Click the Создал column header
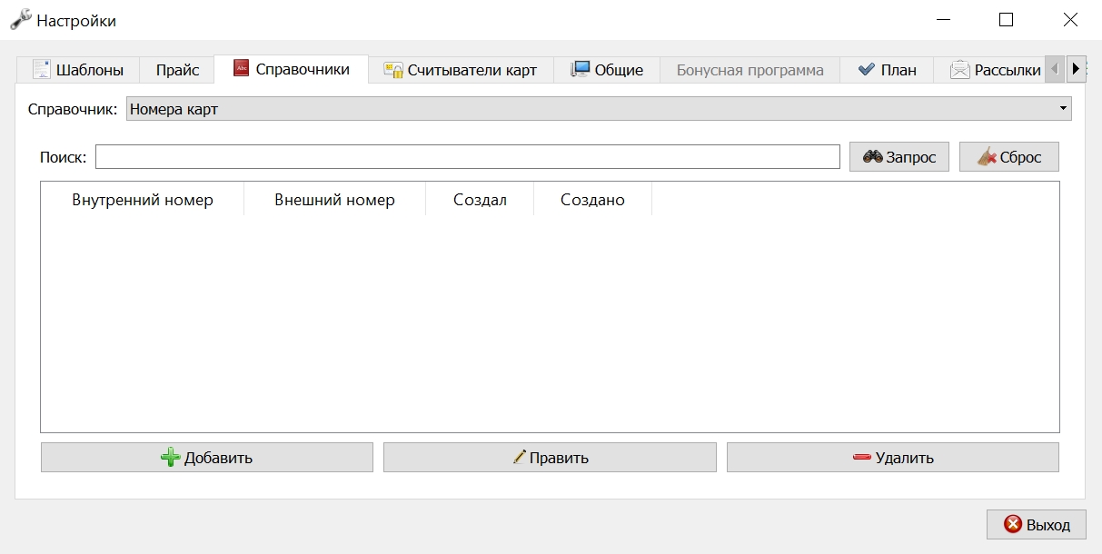Screen dimensions: 1102x554 (x=480, y=200)
